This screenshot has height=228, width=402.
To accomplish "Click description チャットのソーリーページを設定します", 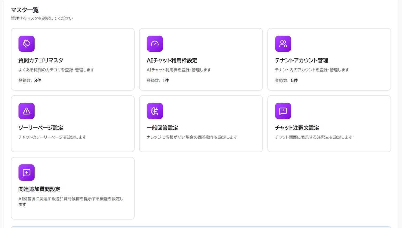I will click(x=52, y=137).
